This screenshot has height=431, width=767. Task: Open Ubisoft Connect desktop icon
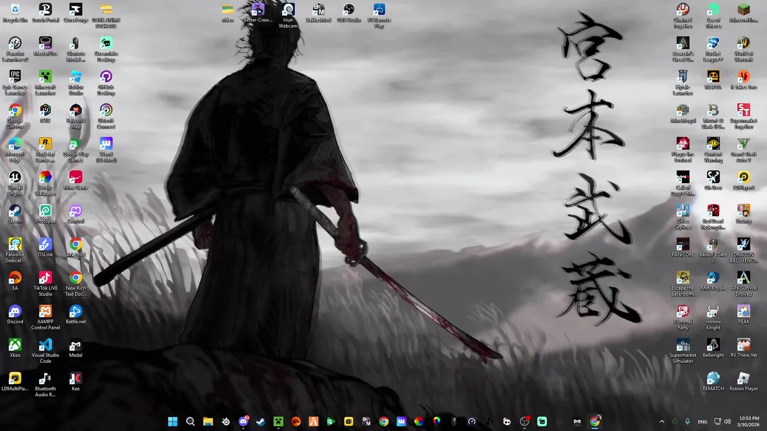pos(106,117)
